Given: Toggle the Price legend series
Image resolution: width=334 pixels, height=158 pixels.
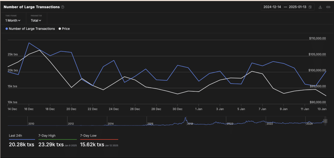Looking at the screenshot, I should click(64, 29).
